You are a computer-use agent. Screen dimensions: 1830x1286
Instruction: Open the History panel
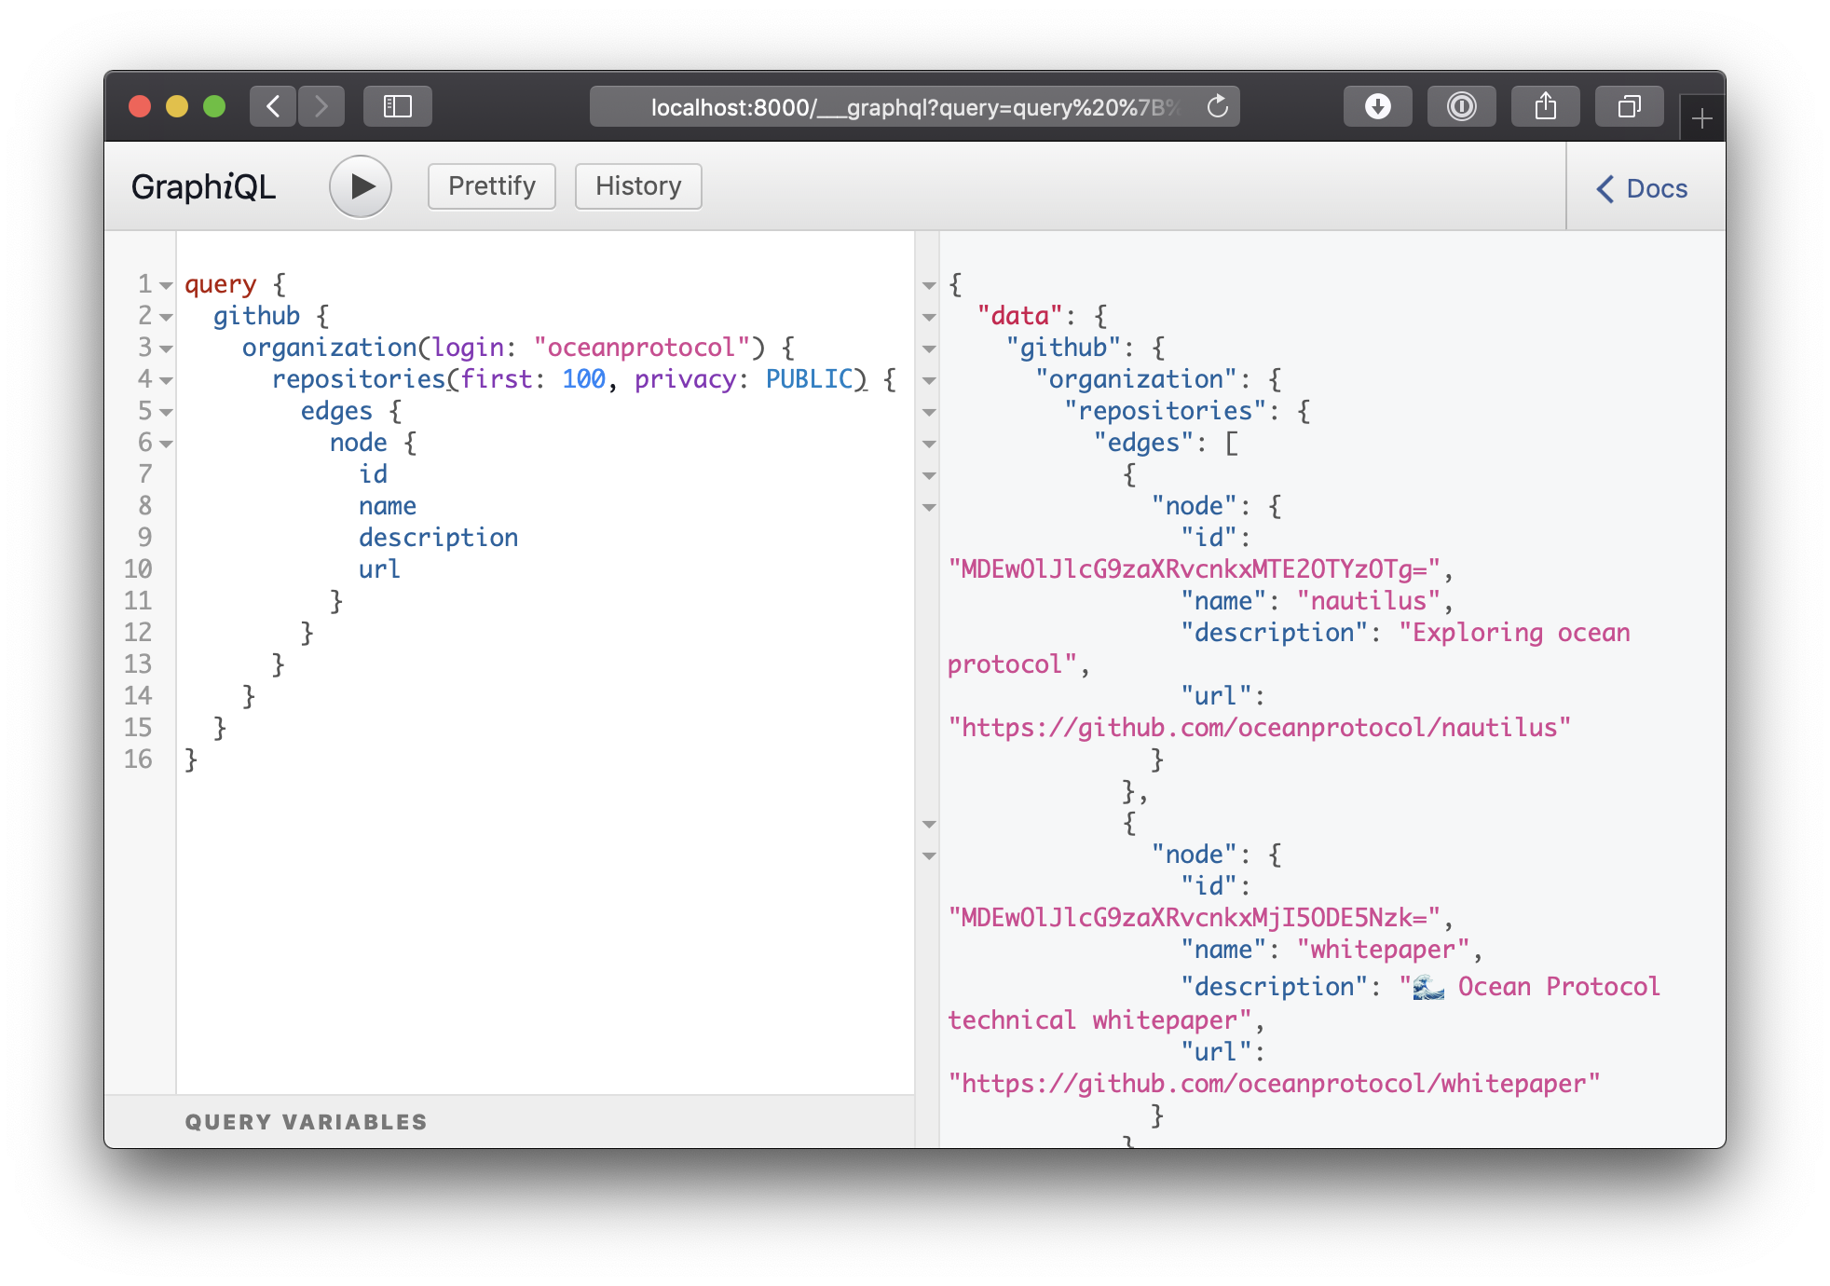tap(638, 186)
